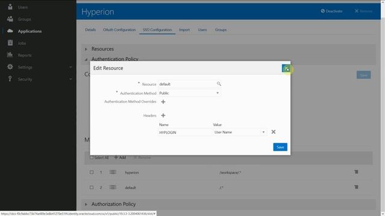Open the Groups tab of Hyperion

pyautogui.click(x=221, y=29)
